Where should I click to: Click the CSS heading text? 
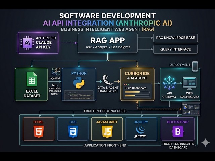click(73, 122)
